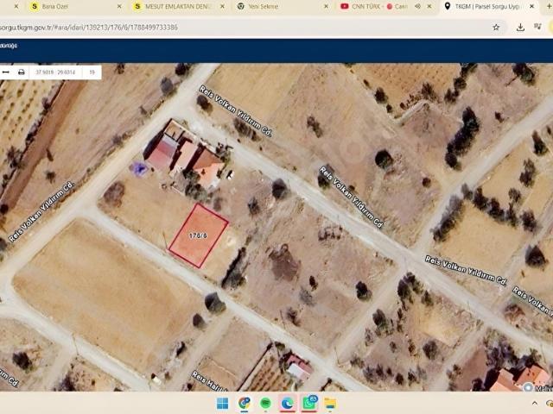
Task: Close the Bana Özel tab
Action: point(119,6)
